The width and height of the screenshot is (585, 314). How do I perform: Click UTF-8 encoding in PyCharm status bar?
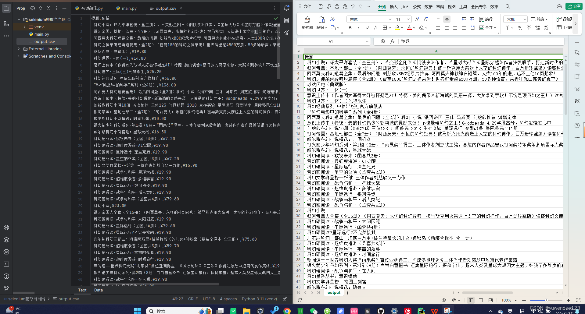point(209,299)
